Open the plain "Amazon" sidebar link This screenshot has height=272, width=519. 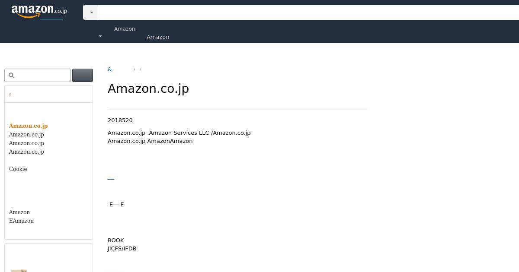(x=19, y=212)
